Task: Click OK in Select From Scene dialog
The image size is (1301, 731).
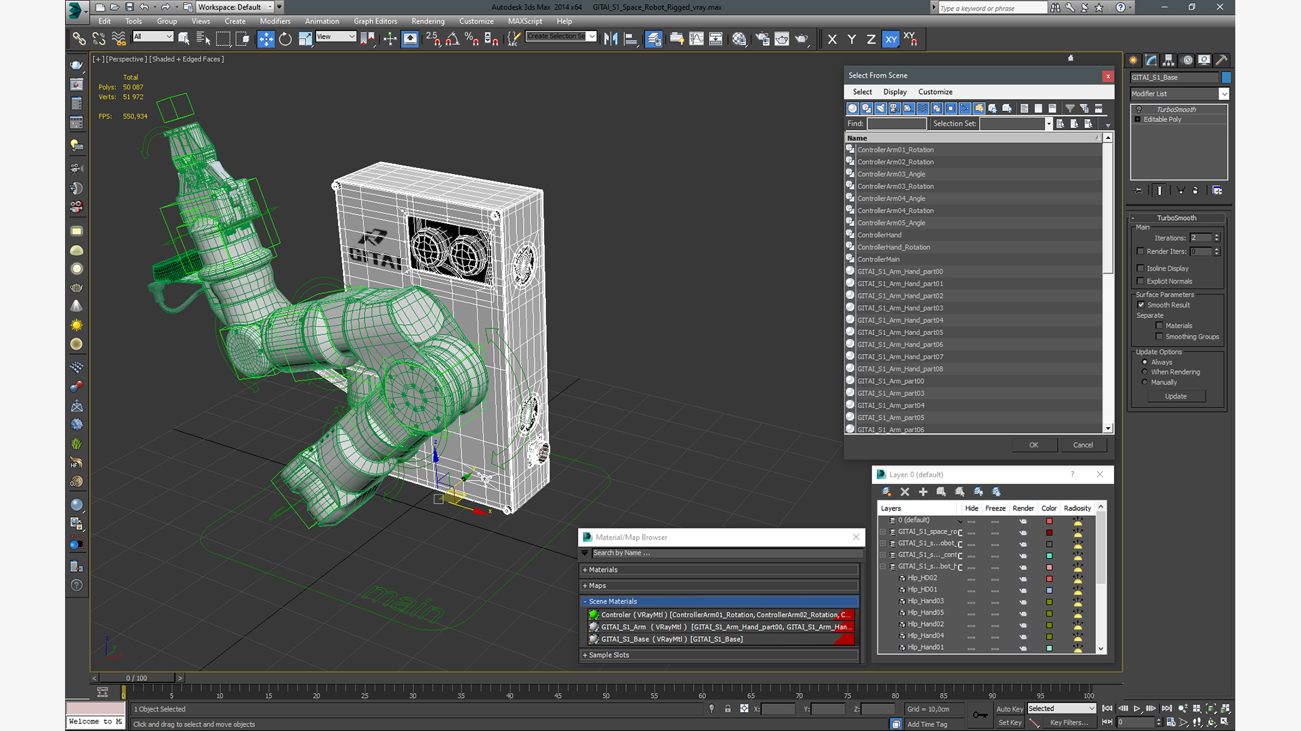Action: coord(1034,445)
